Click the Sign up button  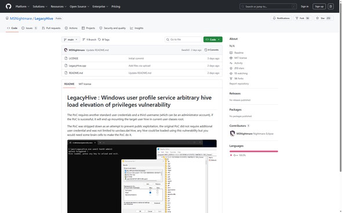319,6
